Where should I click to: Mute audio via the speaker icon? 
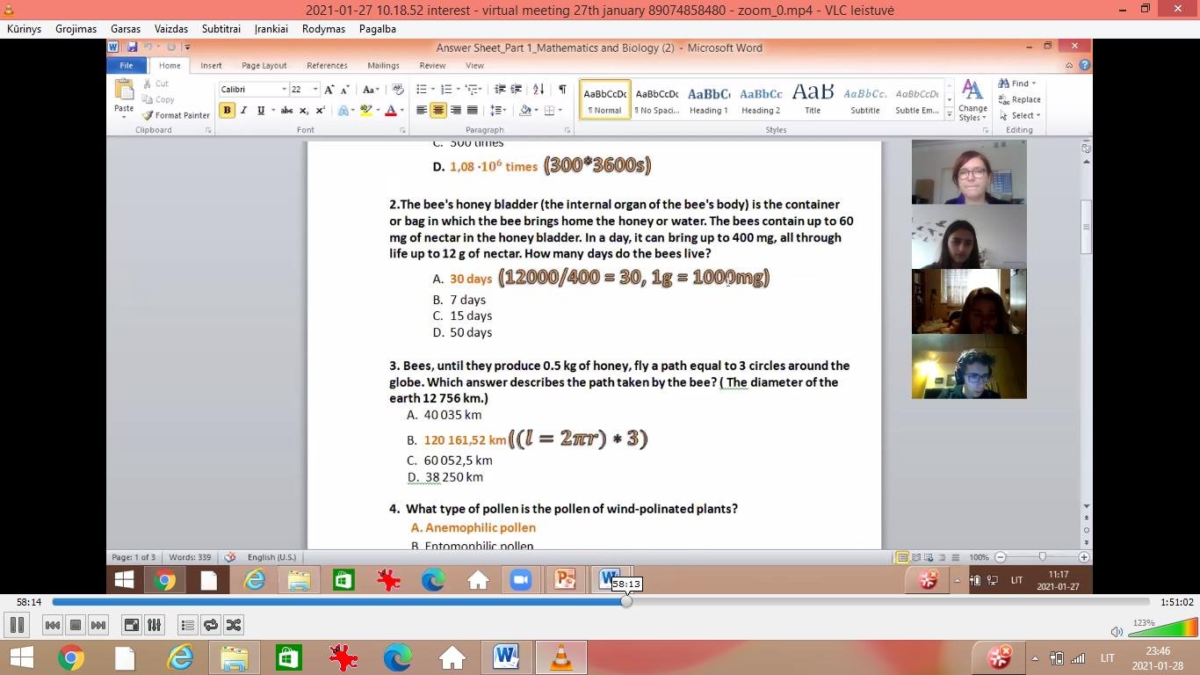click(1117, 631)
